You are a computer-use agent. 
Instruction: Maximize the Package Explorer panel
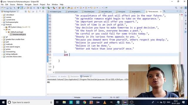click(43, 11)
